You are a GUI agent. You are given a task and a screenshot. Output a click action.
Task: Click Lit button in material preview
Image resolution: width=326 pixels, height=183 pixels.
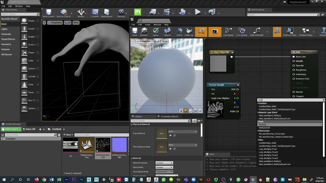[156, 41]
